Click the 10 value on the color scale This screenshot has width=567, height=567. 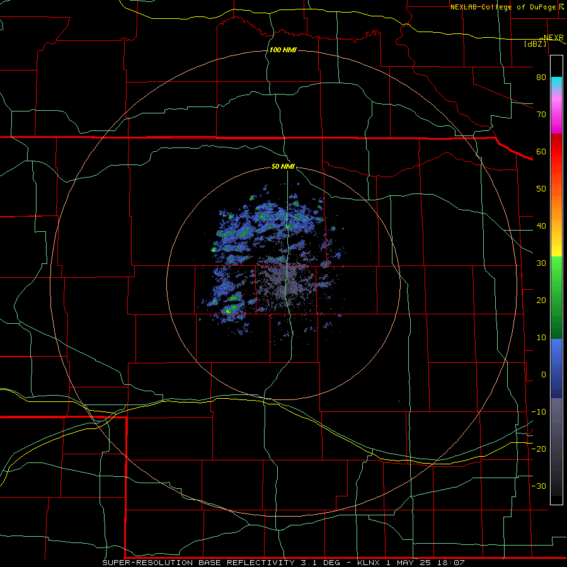click(x=541, y=338)
